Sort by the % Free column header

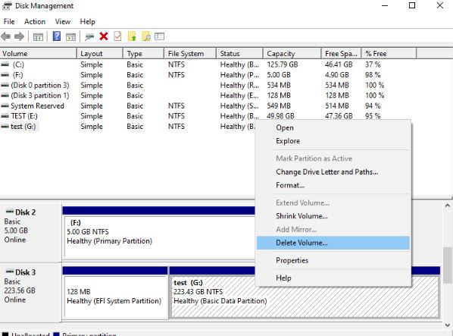pos(389,54)
